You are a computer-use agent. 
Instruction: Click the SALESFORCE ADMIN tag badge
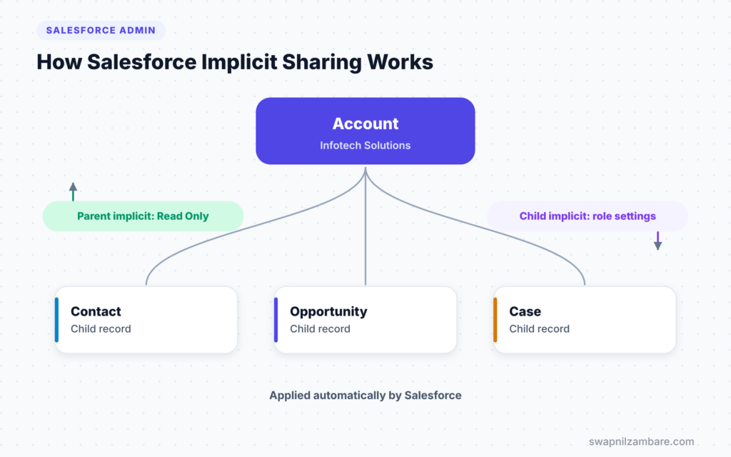101,30
